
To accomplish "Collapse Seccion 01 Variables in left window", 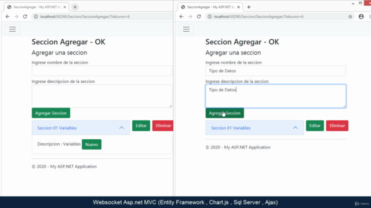I will click(121, 128).
